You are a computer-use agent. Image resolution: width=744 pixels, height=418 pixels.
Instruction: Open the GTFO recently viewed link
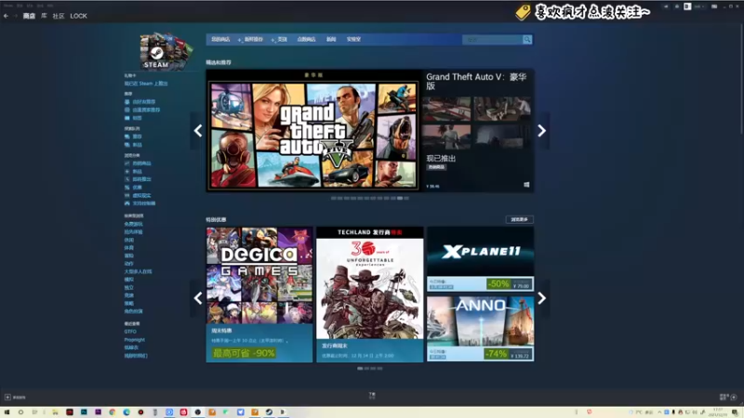[130, 332]
